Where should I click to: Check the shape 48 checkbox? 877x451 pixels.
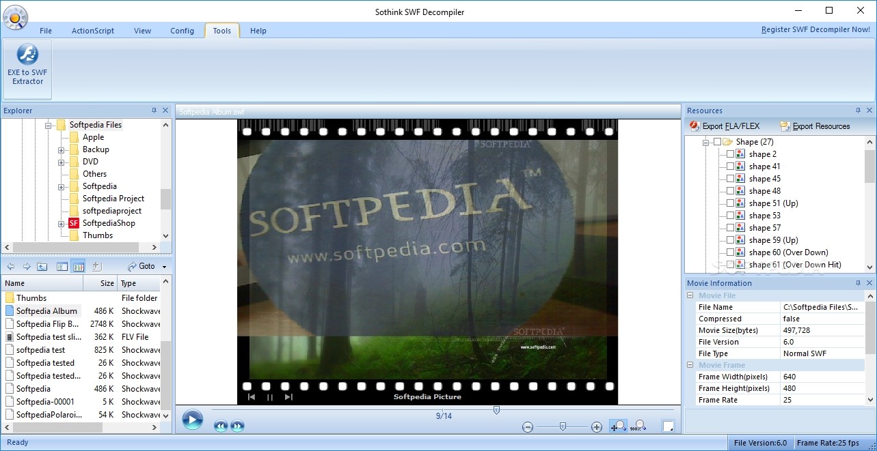point(730,191)
